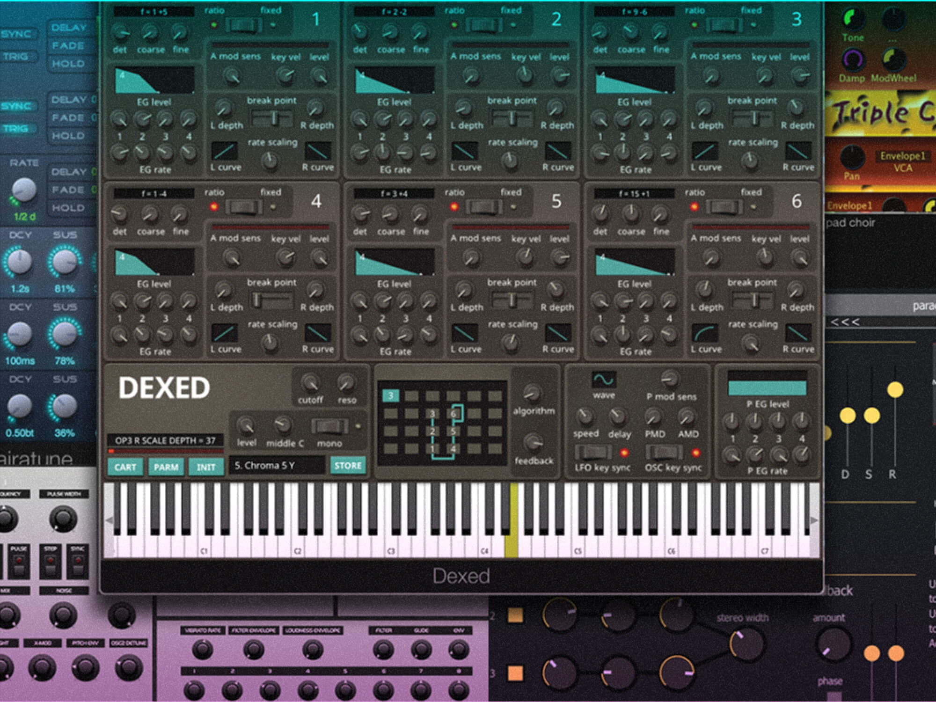
Task: Click the LFO speed knob
Action: pos(585,416)
